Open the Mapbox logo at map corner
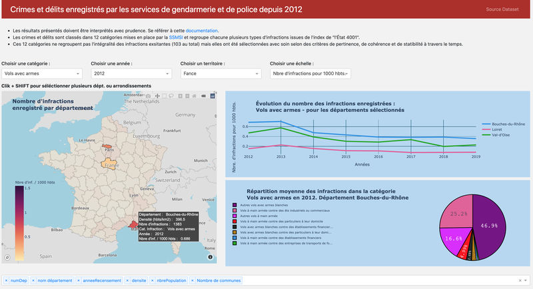This screenshot has height=289, width=533. pos(7,258)
